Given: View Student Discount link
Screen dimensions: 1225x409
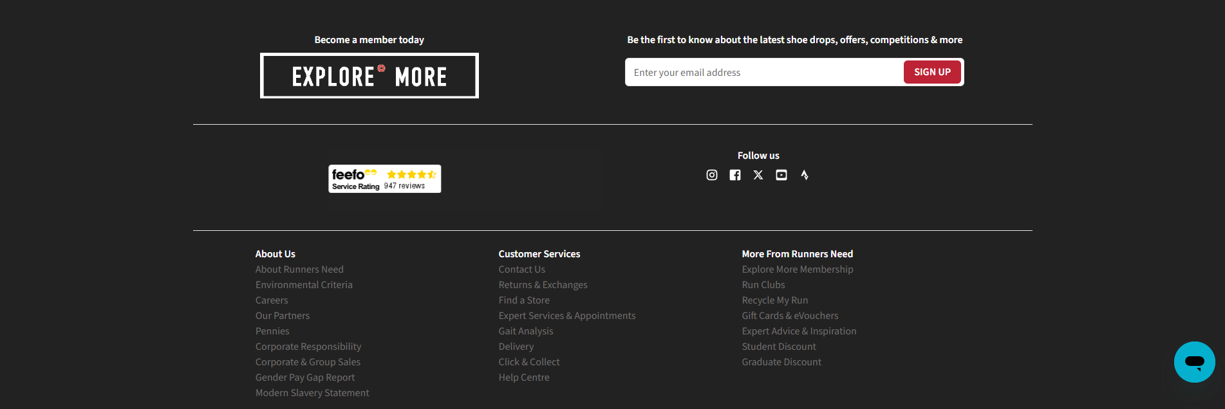Looking at the screenshot, I should 779,347.
